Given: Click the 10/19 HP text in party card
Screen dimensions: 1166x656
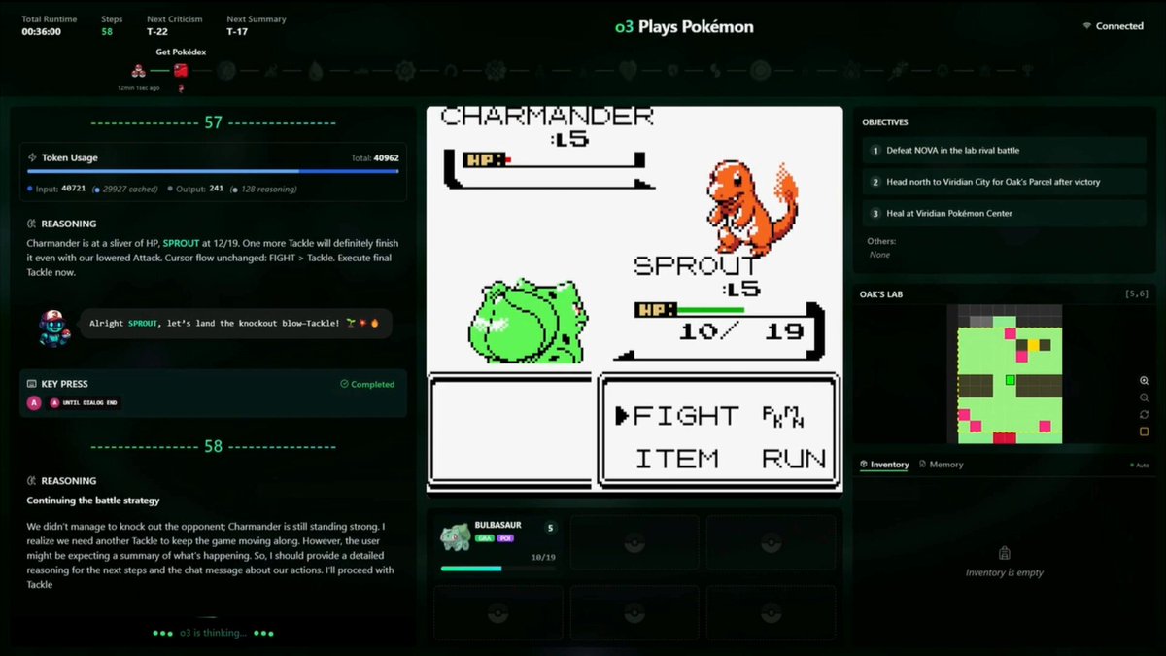Looking at the screenshot, I should (543, 558).
